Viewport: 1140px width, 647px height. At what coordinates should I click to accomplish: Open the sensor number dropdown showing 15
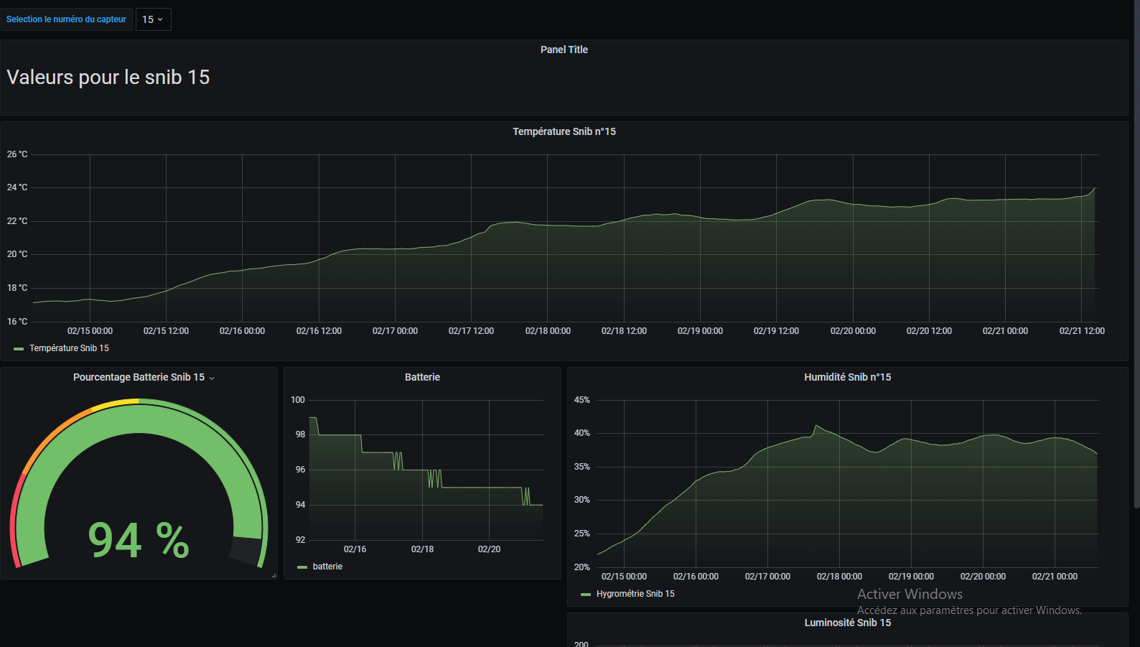tap(153, 19)
